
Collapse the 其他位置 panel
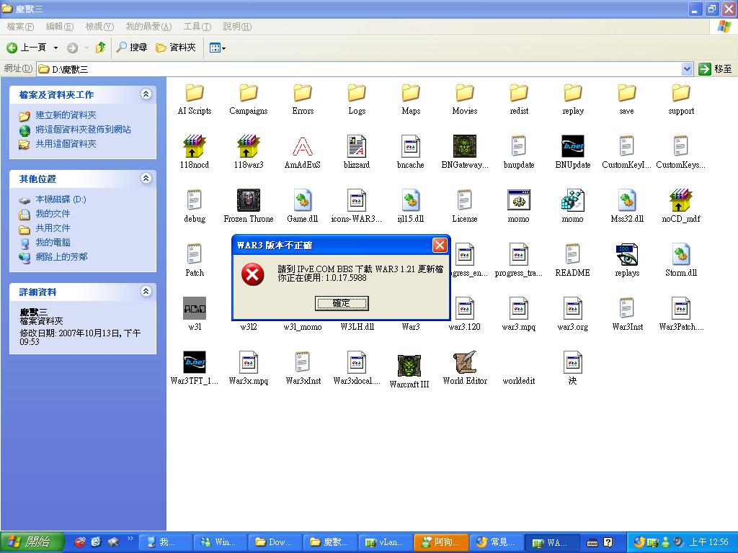pyautogui.click(x=146, y=179)
